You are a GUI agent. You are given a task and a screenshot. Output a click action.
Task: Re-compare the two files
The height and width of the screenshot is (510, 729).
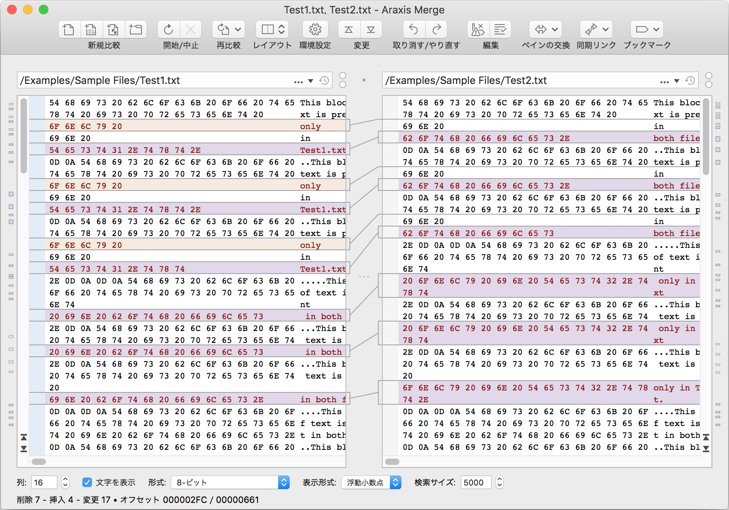(x=224, y=29)
